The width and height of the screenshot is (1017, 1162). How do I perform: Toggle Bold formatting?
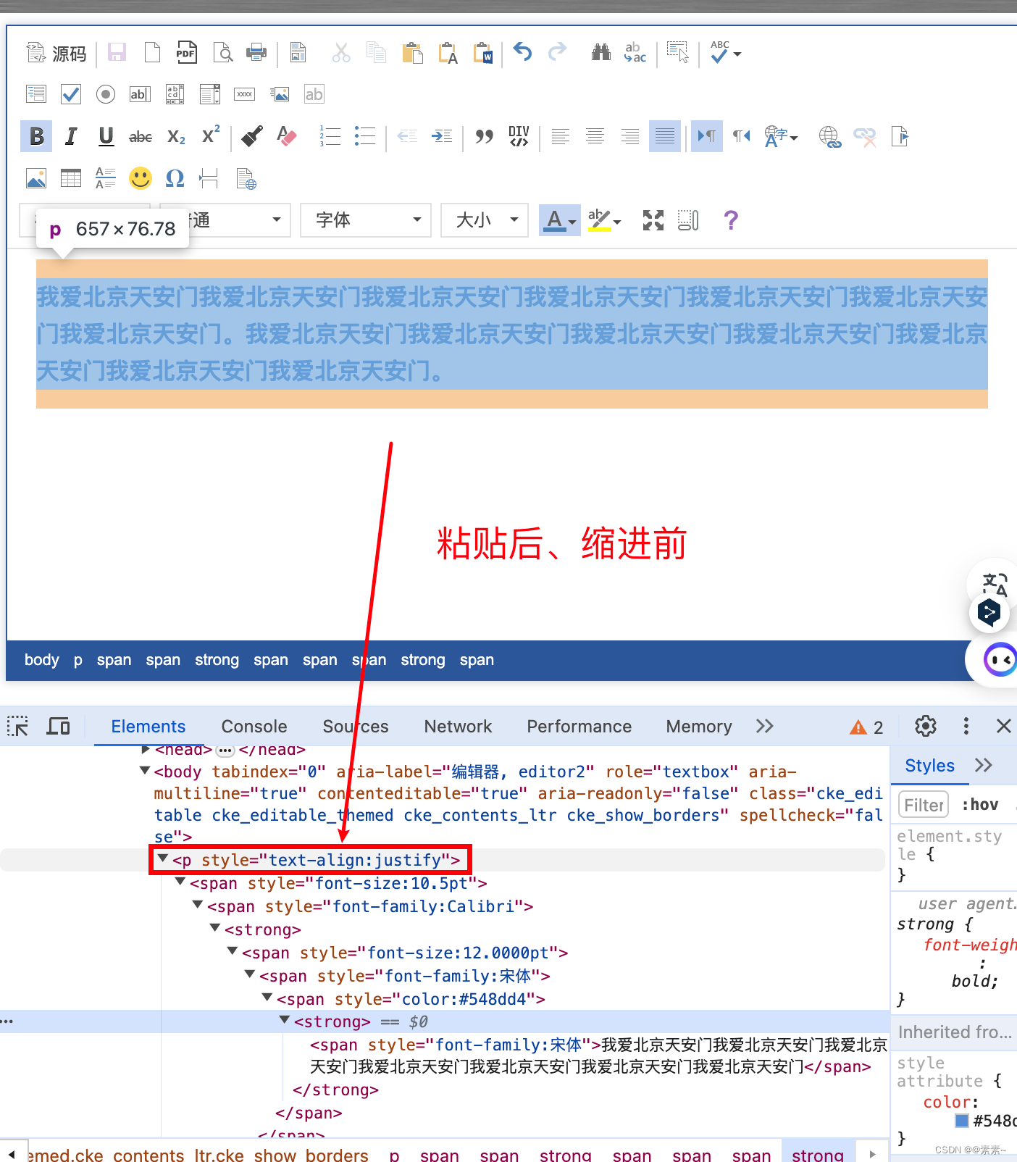pos(36,136)
